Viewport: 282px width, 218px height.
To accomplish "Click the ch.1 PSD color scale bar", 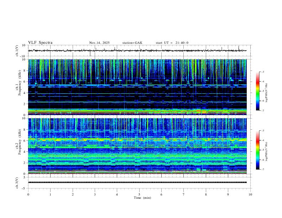I will tap(257, 91).
